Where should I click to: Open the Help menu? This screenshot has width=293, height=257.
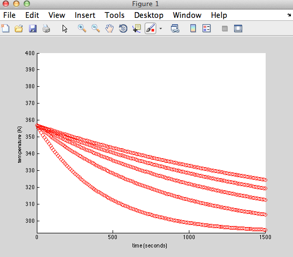[219, 15]
